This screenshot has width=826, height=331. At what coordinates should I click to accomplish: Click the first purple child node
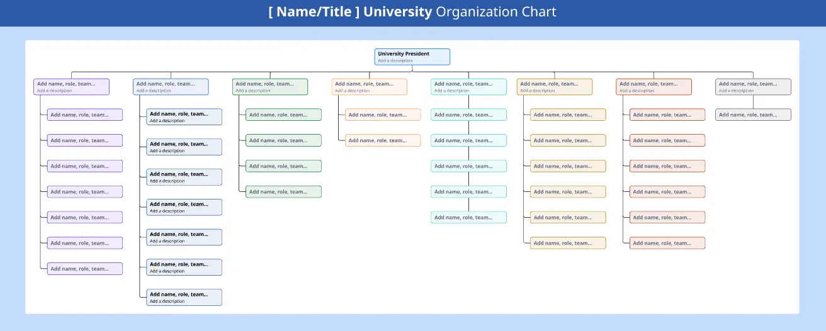tap(84, 115)
